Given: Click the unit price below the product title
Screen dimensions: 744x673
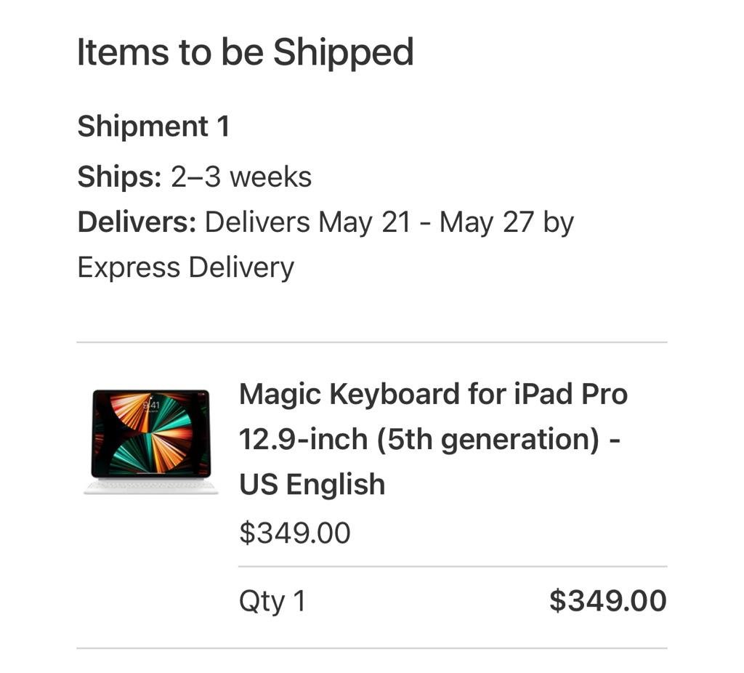Looking at the screenshot, I should click(x=295, y=533).
